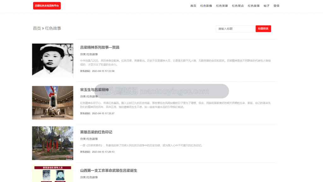Open the pavilion thumbnail for 英雄吕梁 story
The width and height of the screenshot is (323, 182).
tap(53, 143)
